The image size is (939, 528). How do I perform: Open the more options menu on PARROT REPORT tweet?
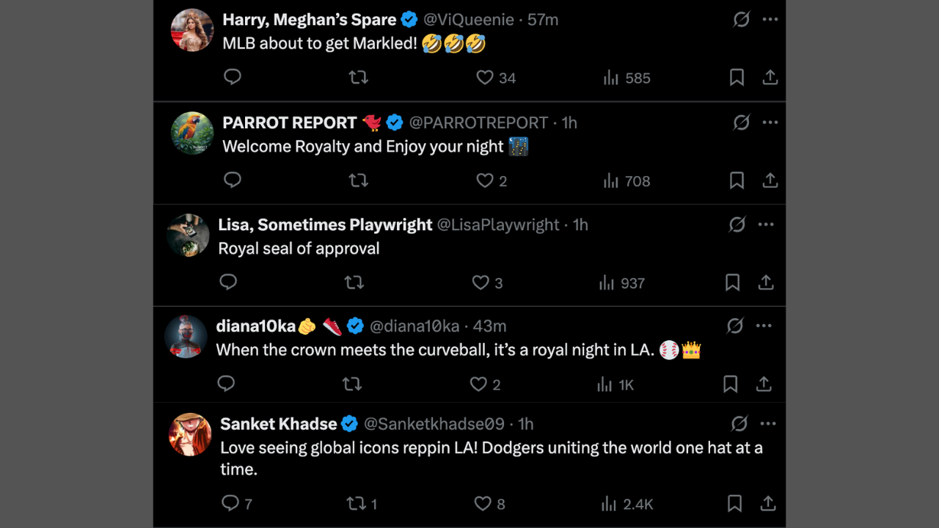point(770,122)
